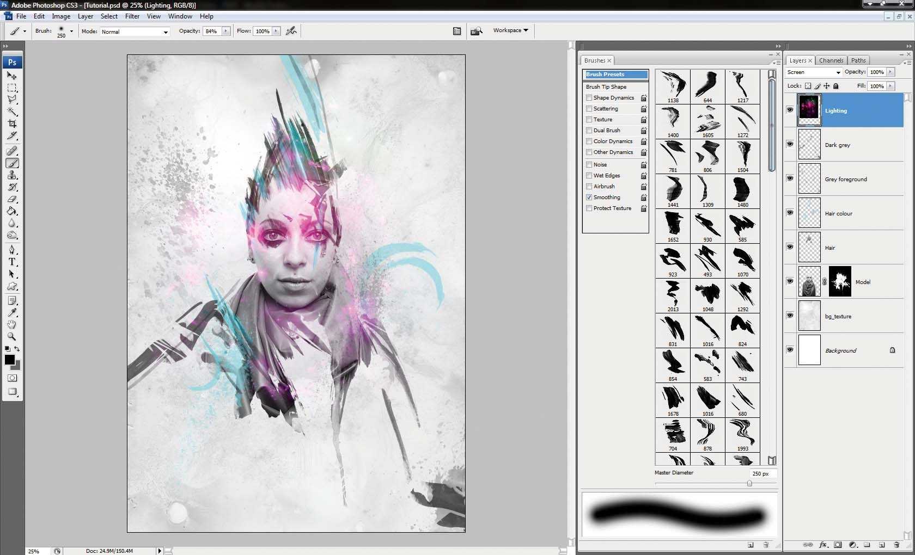Switch to the Channels tab

[831, 60]
